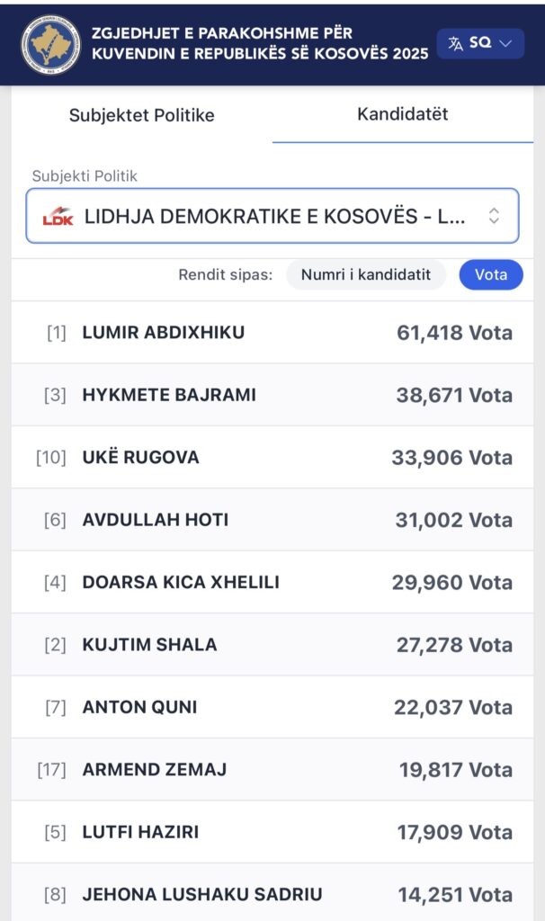Screen dimensions: 545x921
Task: Sort by Numri i kandidatit
Action: [x=366, y=275]
